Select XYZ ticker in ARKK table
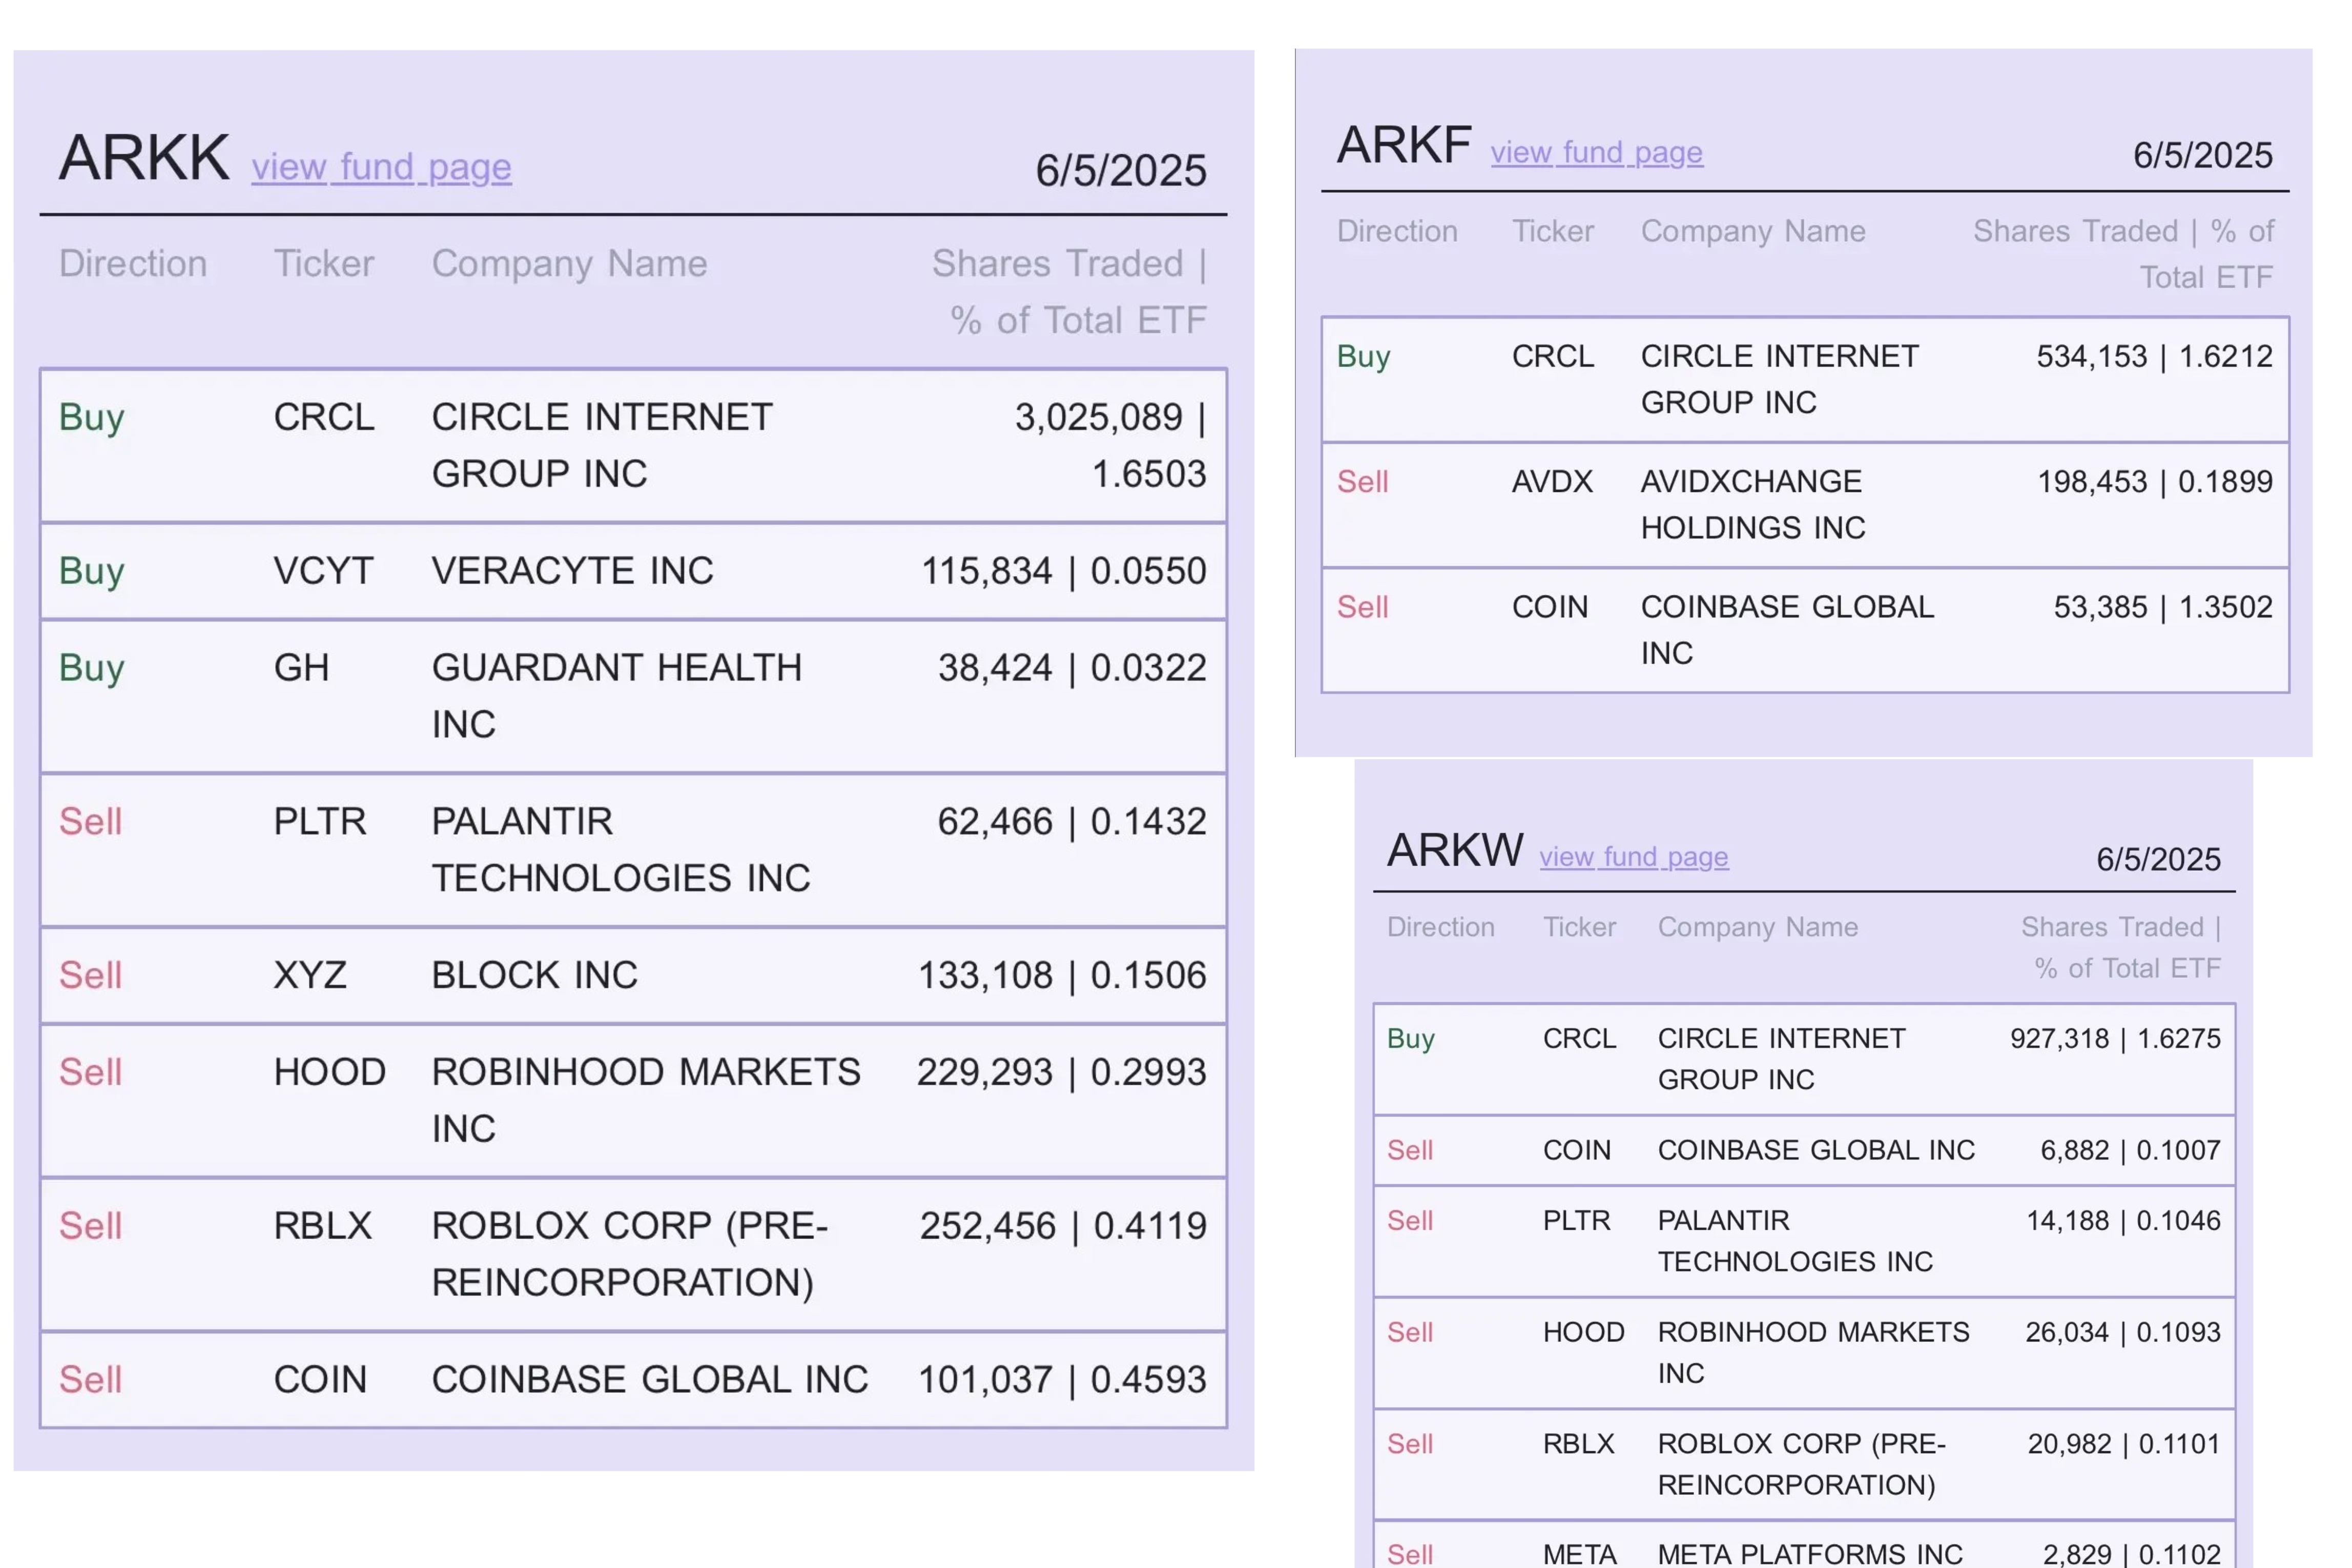 310,975
